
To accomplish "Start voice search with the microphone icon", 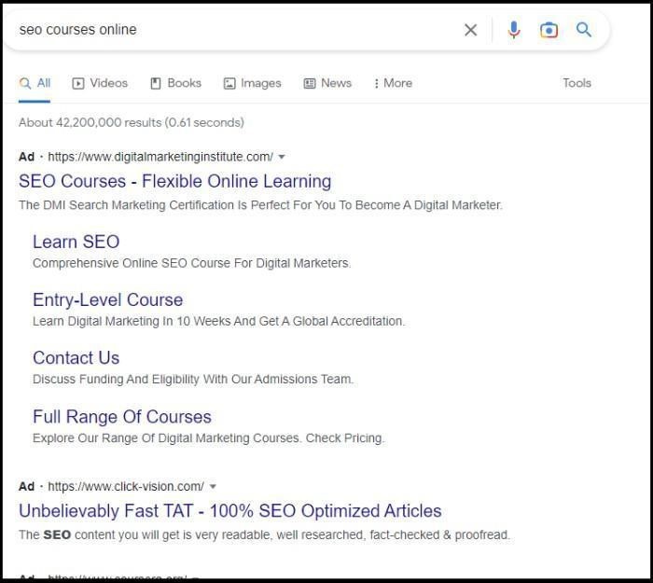I will click(514, 30).
